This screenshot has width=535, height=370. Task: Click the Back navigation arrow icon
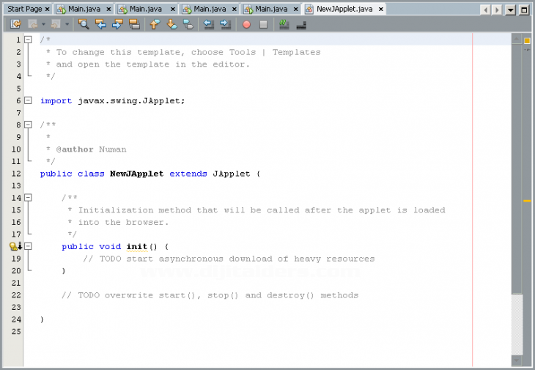(33, 24)
